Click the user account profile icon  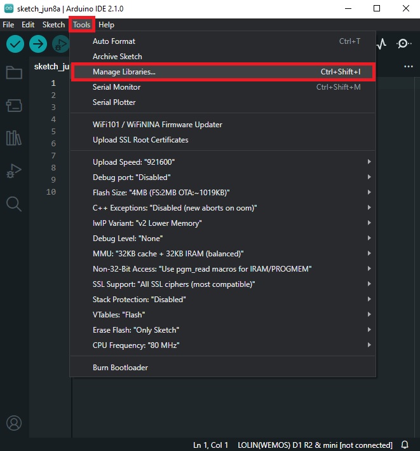coord(14,423)
